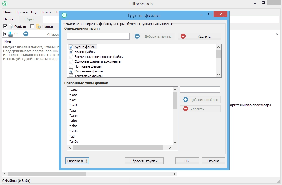282x185 pixels.
Task: Toggle the Папки checkbox
Action: pos(32,26)
